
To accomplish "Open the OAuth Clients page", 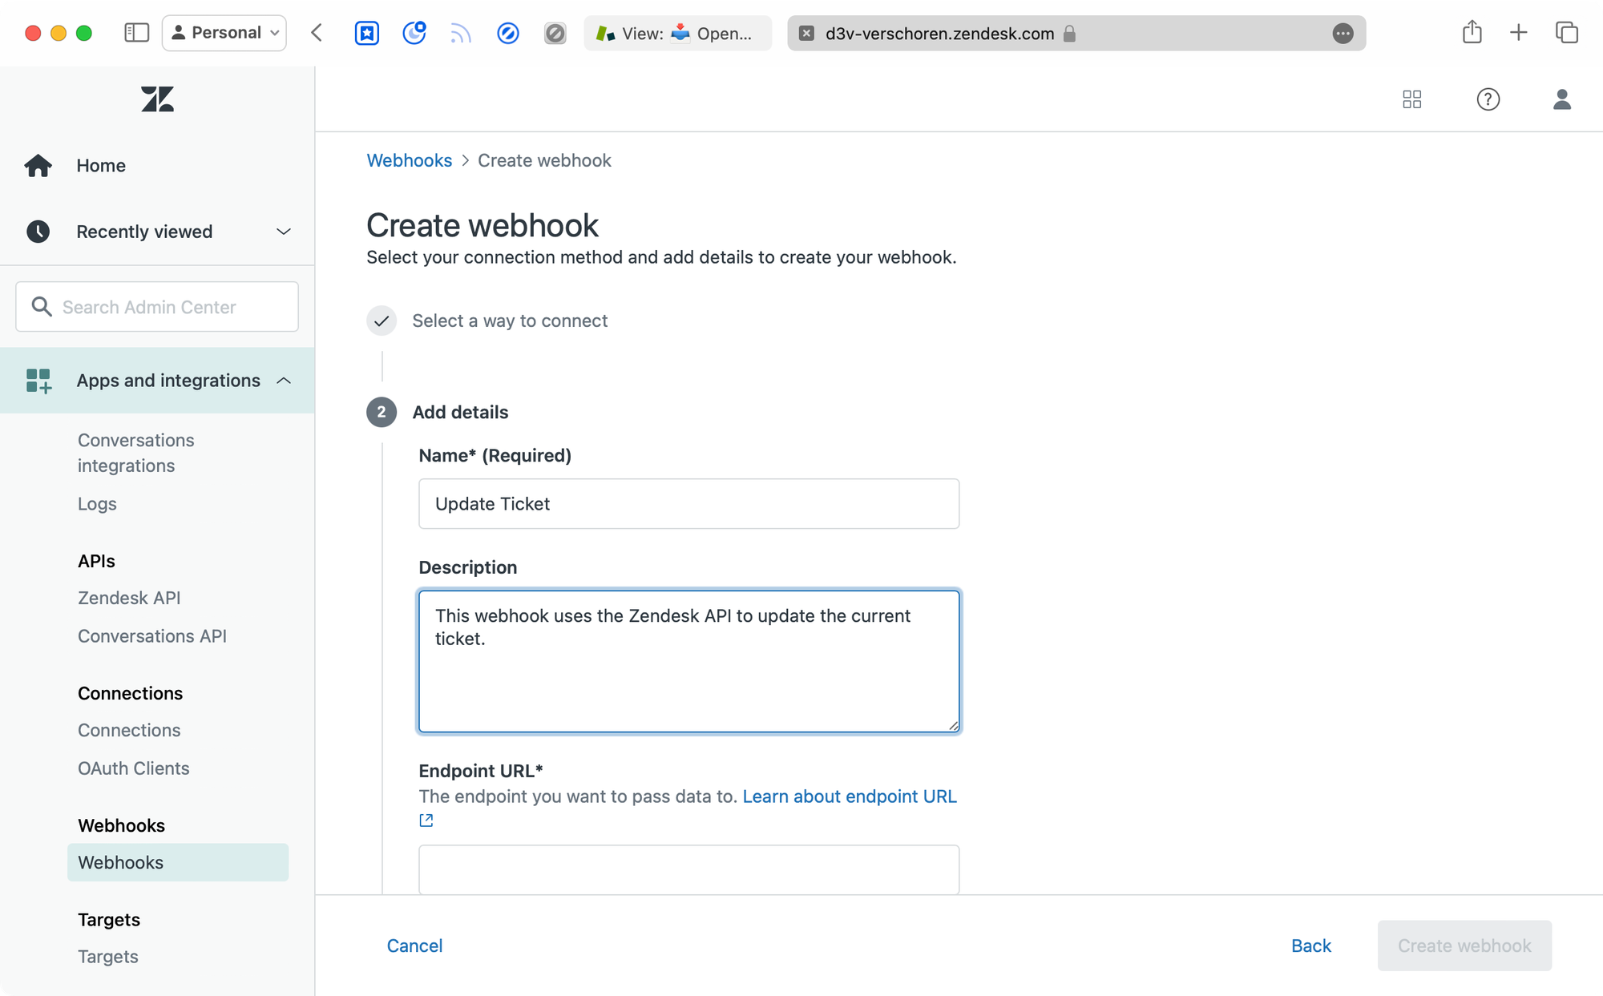I will pyautogui.click(x=133, y=768).
